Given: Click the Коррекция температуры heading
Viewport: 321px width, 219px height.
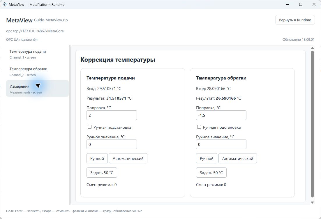Looking at the screenshot, I should coord(118,60).
